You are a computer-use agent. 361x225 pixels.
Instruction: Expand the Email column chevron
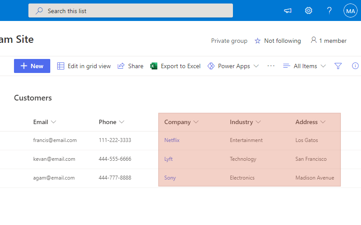pos(53,122)
